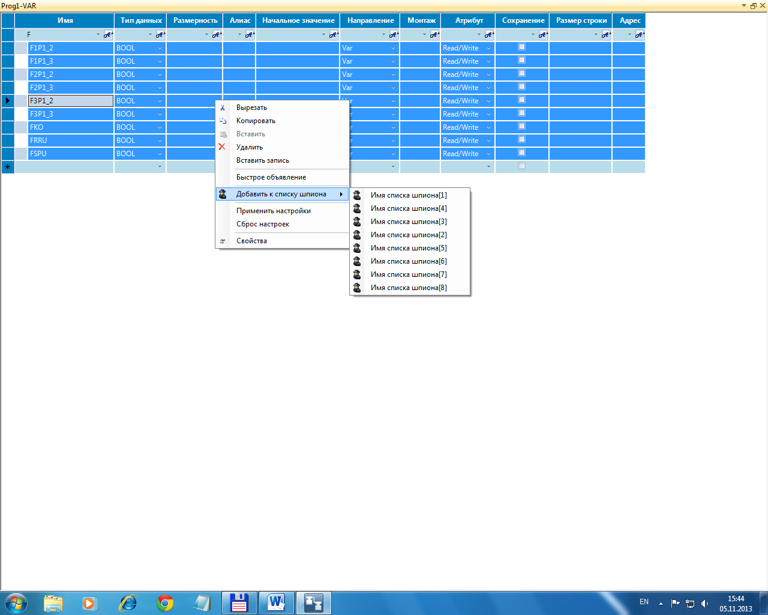The image size is (768, 615).
Task: Open the Windows Start menu
Action: pyautogui.click(x=16, y=603)
